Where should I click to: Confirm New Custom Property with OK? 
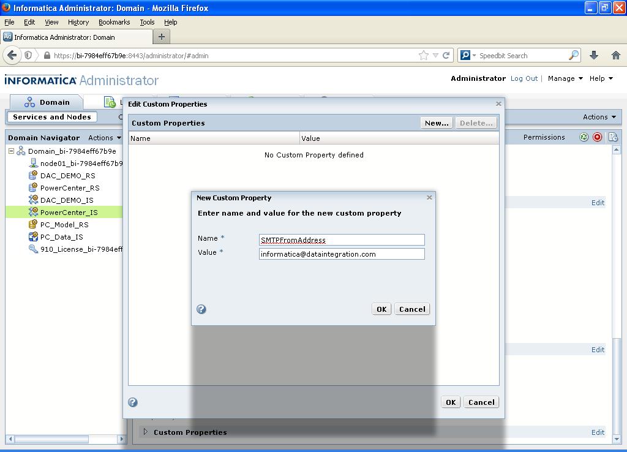pos(381,309)
